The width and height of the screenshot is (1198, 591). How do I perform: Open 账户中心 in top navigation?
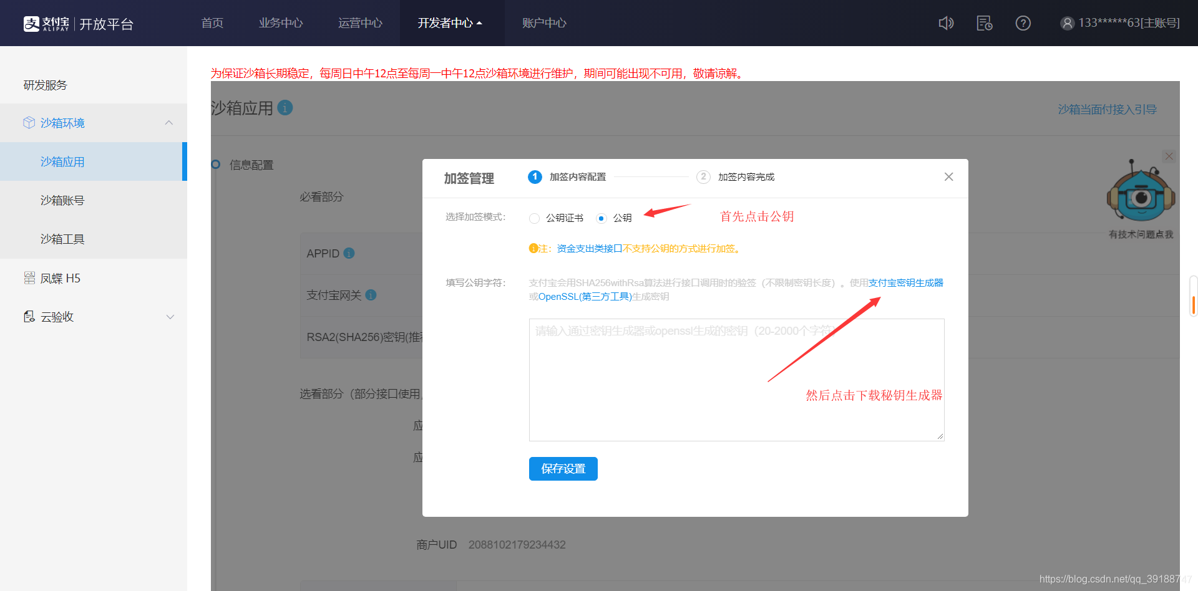tap(544, 23)
